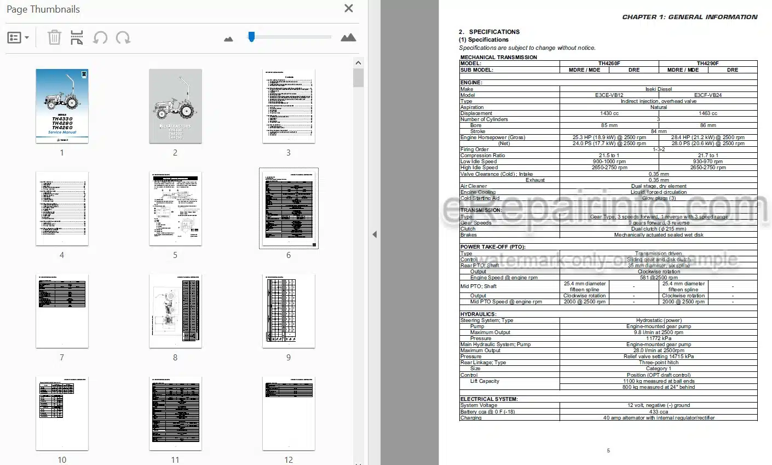Click thumbnail panel scroll up arrow
The width and height of the screenshot is (772, 465).
point(359,62)
